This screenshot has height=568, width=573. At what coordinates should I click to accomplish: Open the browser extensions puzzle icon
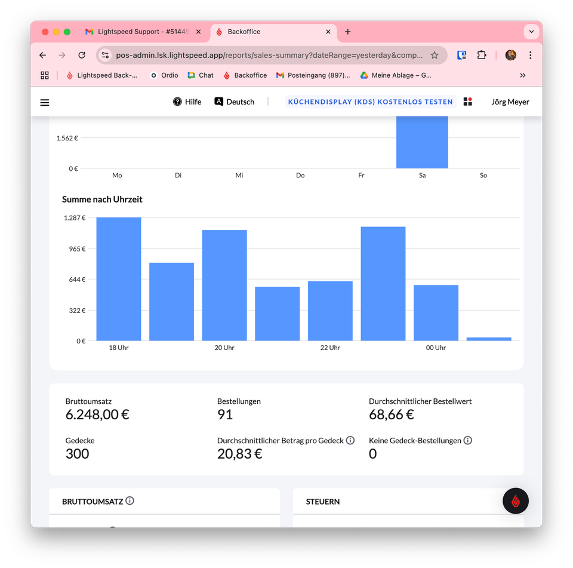pyautogui.click(x=481, y=55)
